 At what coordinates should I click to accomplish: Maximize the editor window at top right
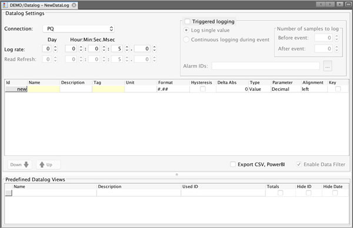[348, 4]
